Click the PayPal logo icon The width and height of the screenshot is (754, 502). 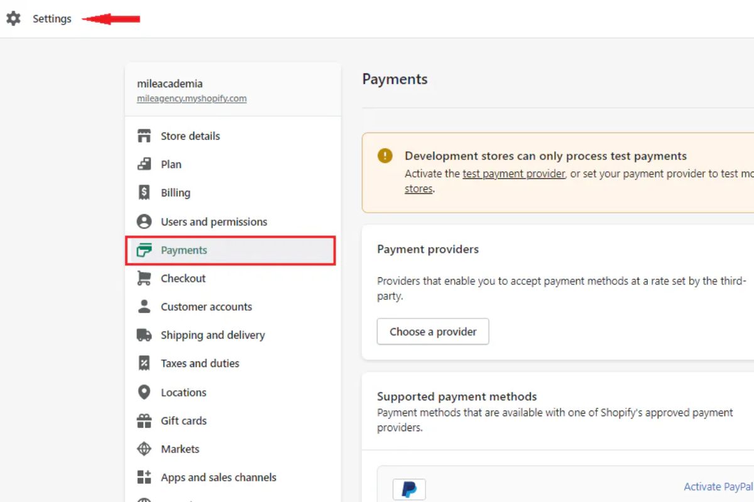409,489
